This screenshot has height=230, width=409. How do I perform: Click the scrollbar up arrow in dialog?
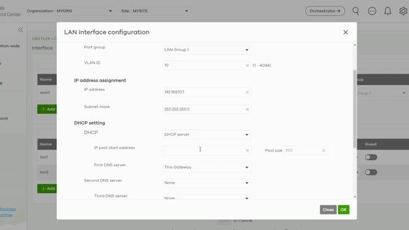(355, 45)
